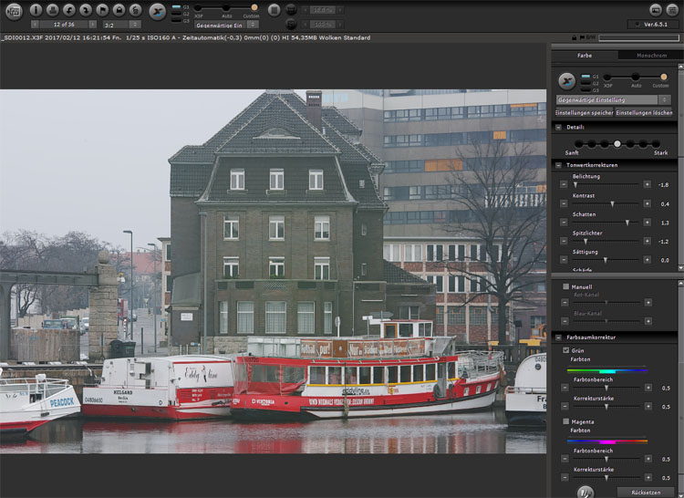Collapse the Tonwertkorrekturen section
This screenshot has width=684, height=498.
[559, 164]
